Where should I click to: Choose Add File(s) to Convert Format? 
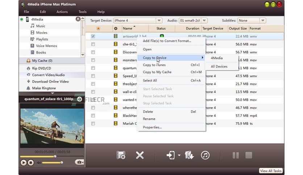[x=171, y=41]
